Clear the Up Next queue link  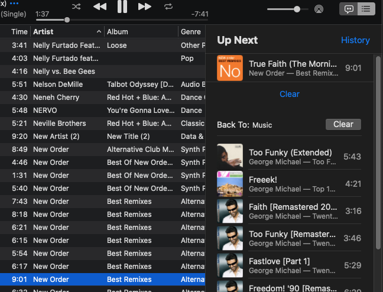[290, 94]
